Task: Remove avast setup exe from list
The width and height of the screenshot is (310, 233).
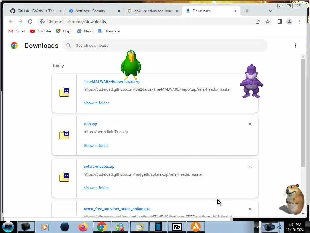Action: pyautogui.click(x=250, y=209)
